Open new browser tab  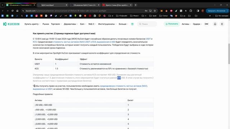click(x=135, y=5)
